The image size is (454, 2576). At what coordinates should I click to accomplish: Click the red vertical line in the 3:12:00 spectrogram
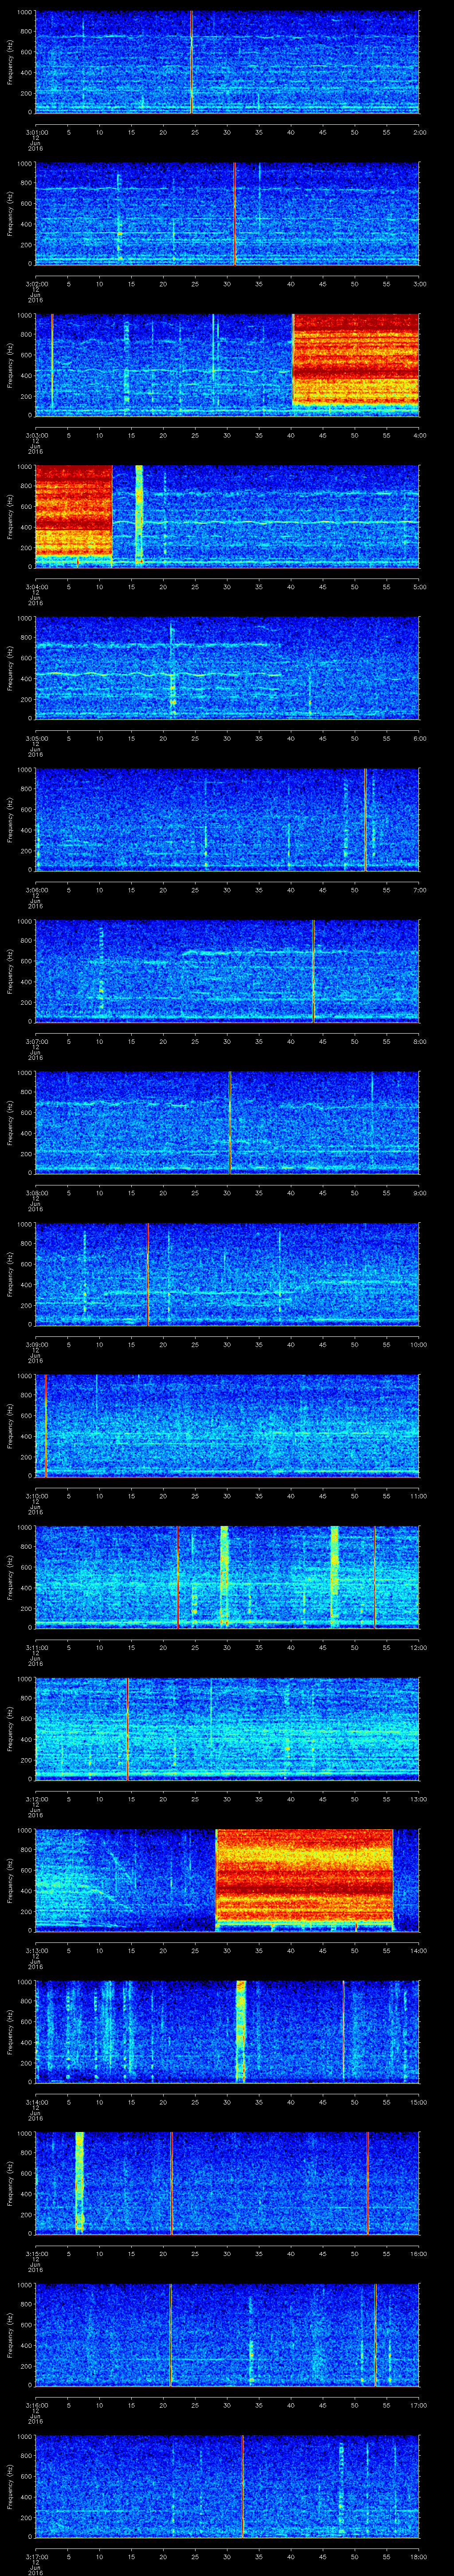[128, 1728]
